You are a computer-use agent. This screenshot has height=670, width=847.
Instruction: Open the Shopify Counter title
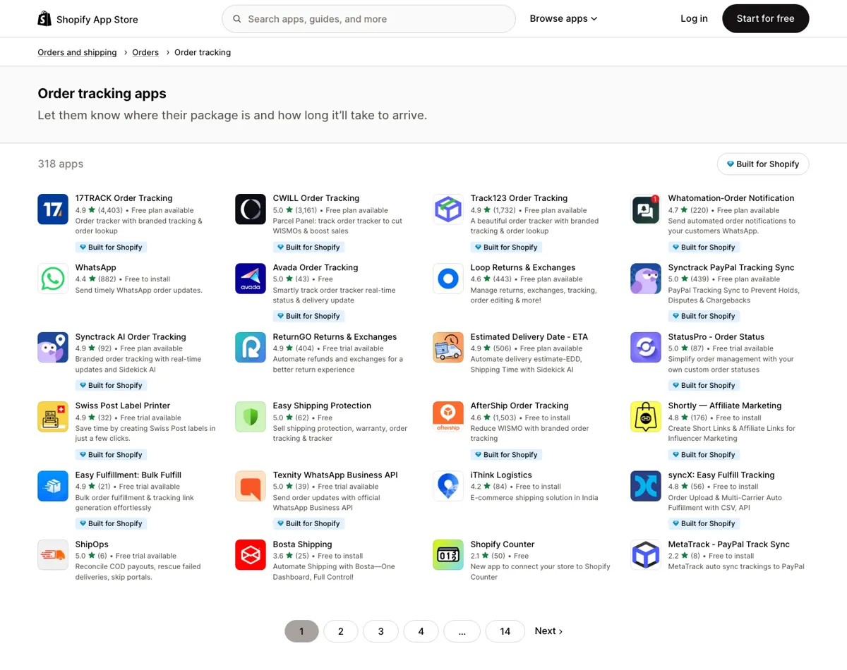point(503,544)
